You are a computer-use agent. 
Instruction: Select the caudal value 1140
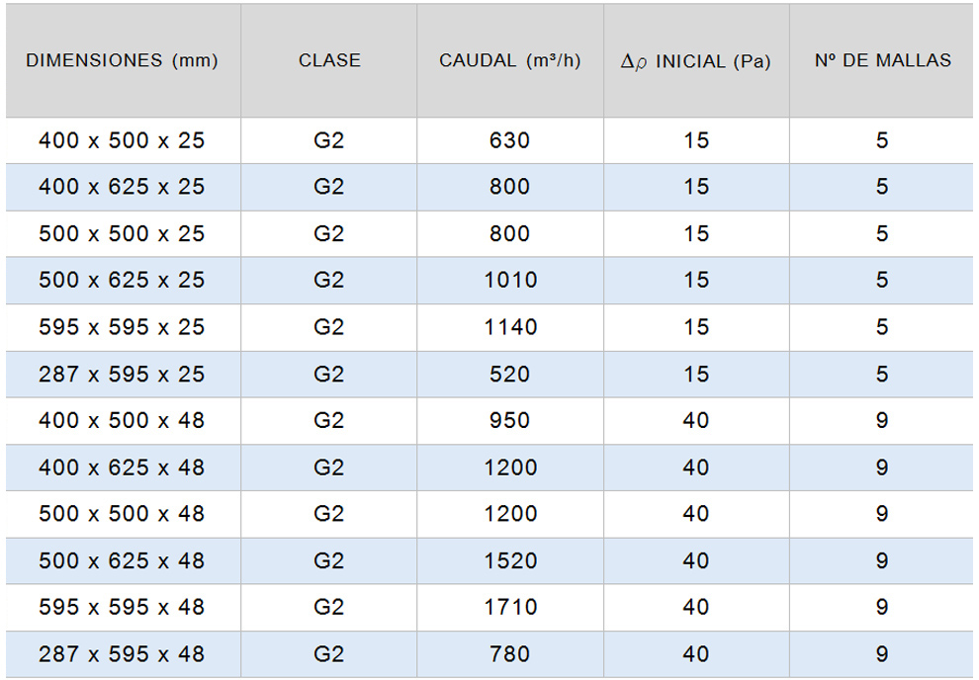pyautogui.click(x=510, y=327)
